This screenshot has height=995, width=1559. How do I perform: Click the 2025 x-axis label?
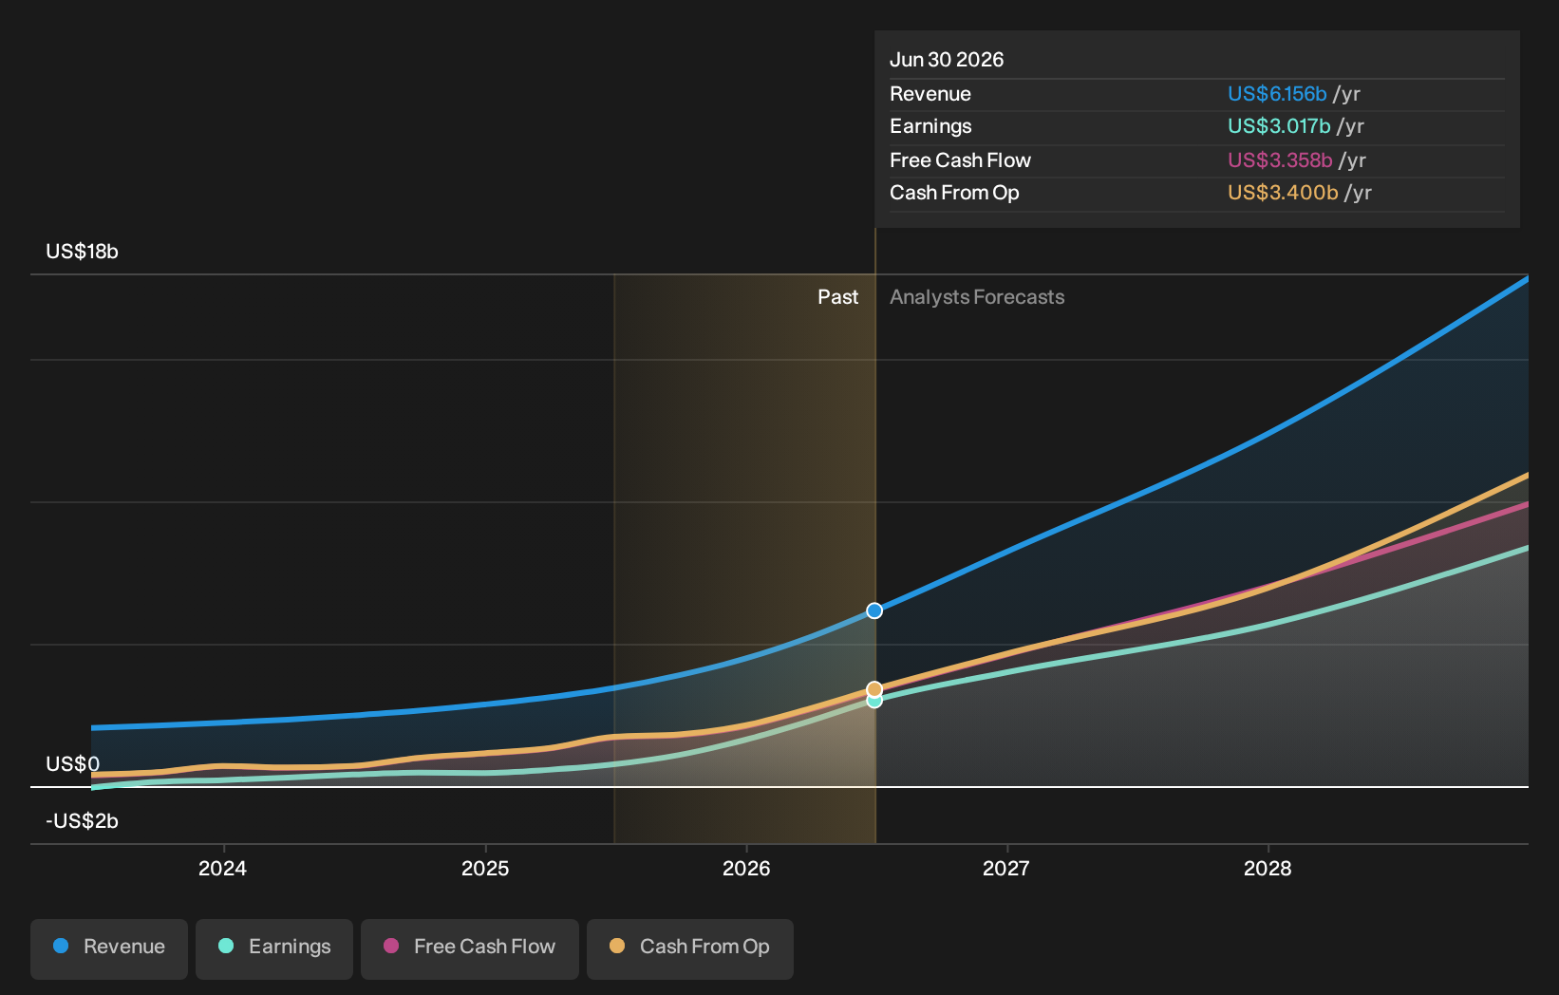[485, 869]
